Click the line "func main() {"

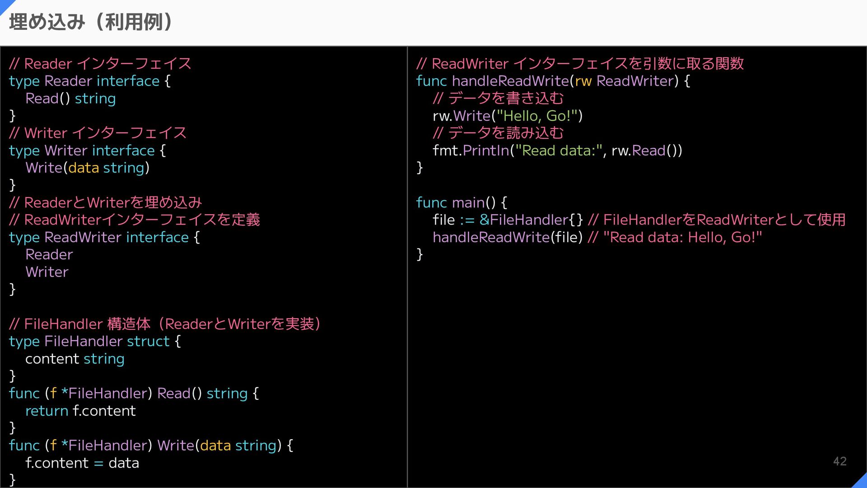tap(461, 202)
